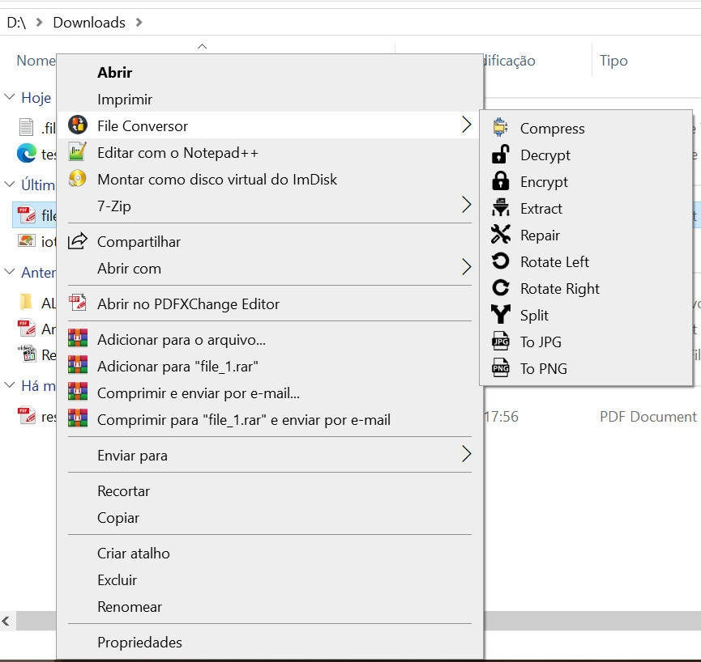The height and width of the screenshot is (662, 701).
Task: Click the Decrypt open-padlock icon
Action: tap(500, 155)
